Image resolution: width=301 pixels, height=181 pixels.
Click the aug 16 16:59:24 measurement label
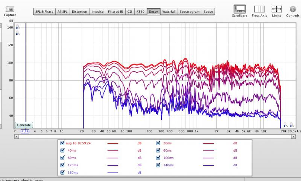(x=78, y=143)
